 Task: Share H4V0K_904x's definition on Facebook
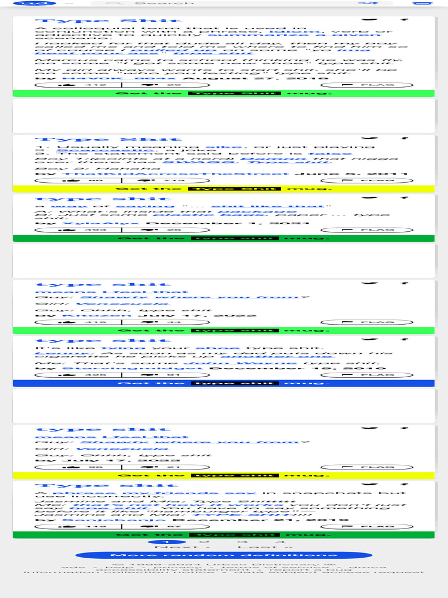[404, 19]
